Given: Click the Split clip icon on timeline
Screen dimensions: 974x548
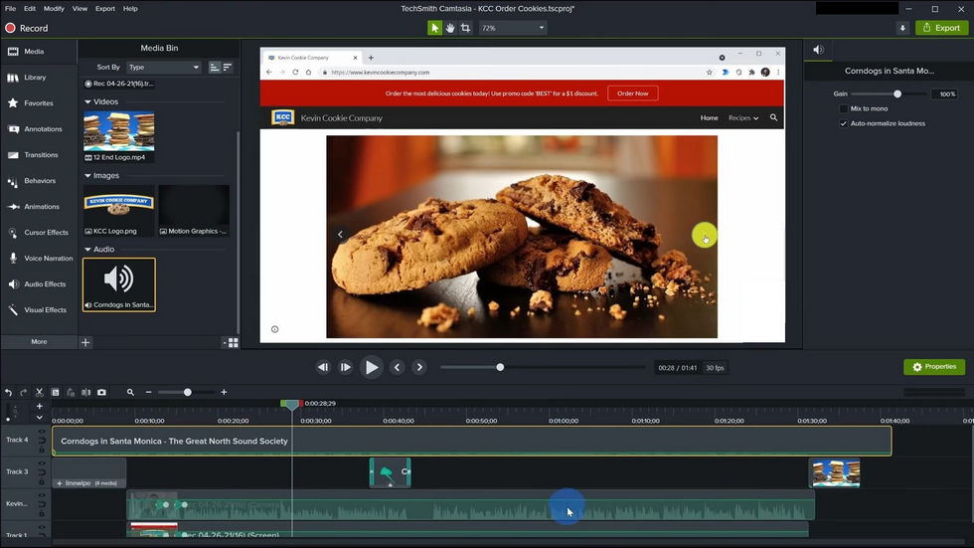Looking at the screenshot, I should coord(86,393).
